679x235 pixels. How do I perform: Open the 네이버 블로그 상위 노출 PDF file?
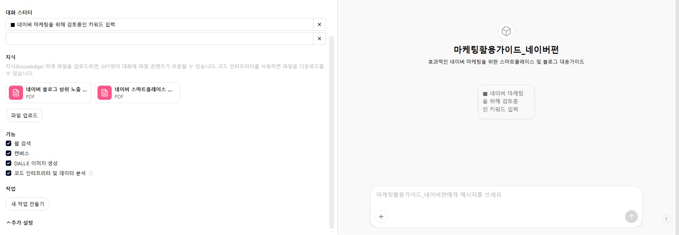click(49, 93)
